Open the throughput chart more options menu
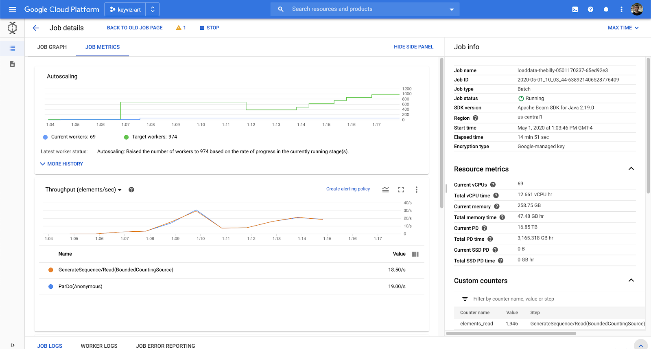The image size is (651, 349). pos(416,189)
